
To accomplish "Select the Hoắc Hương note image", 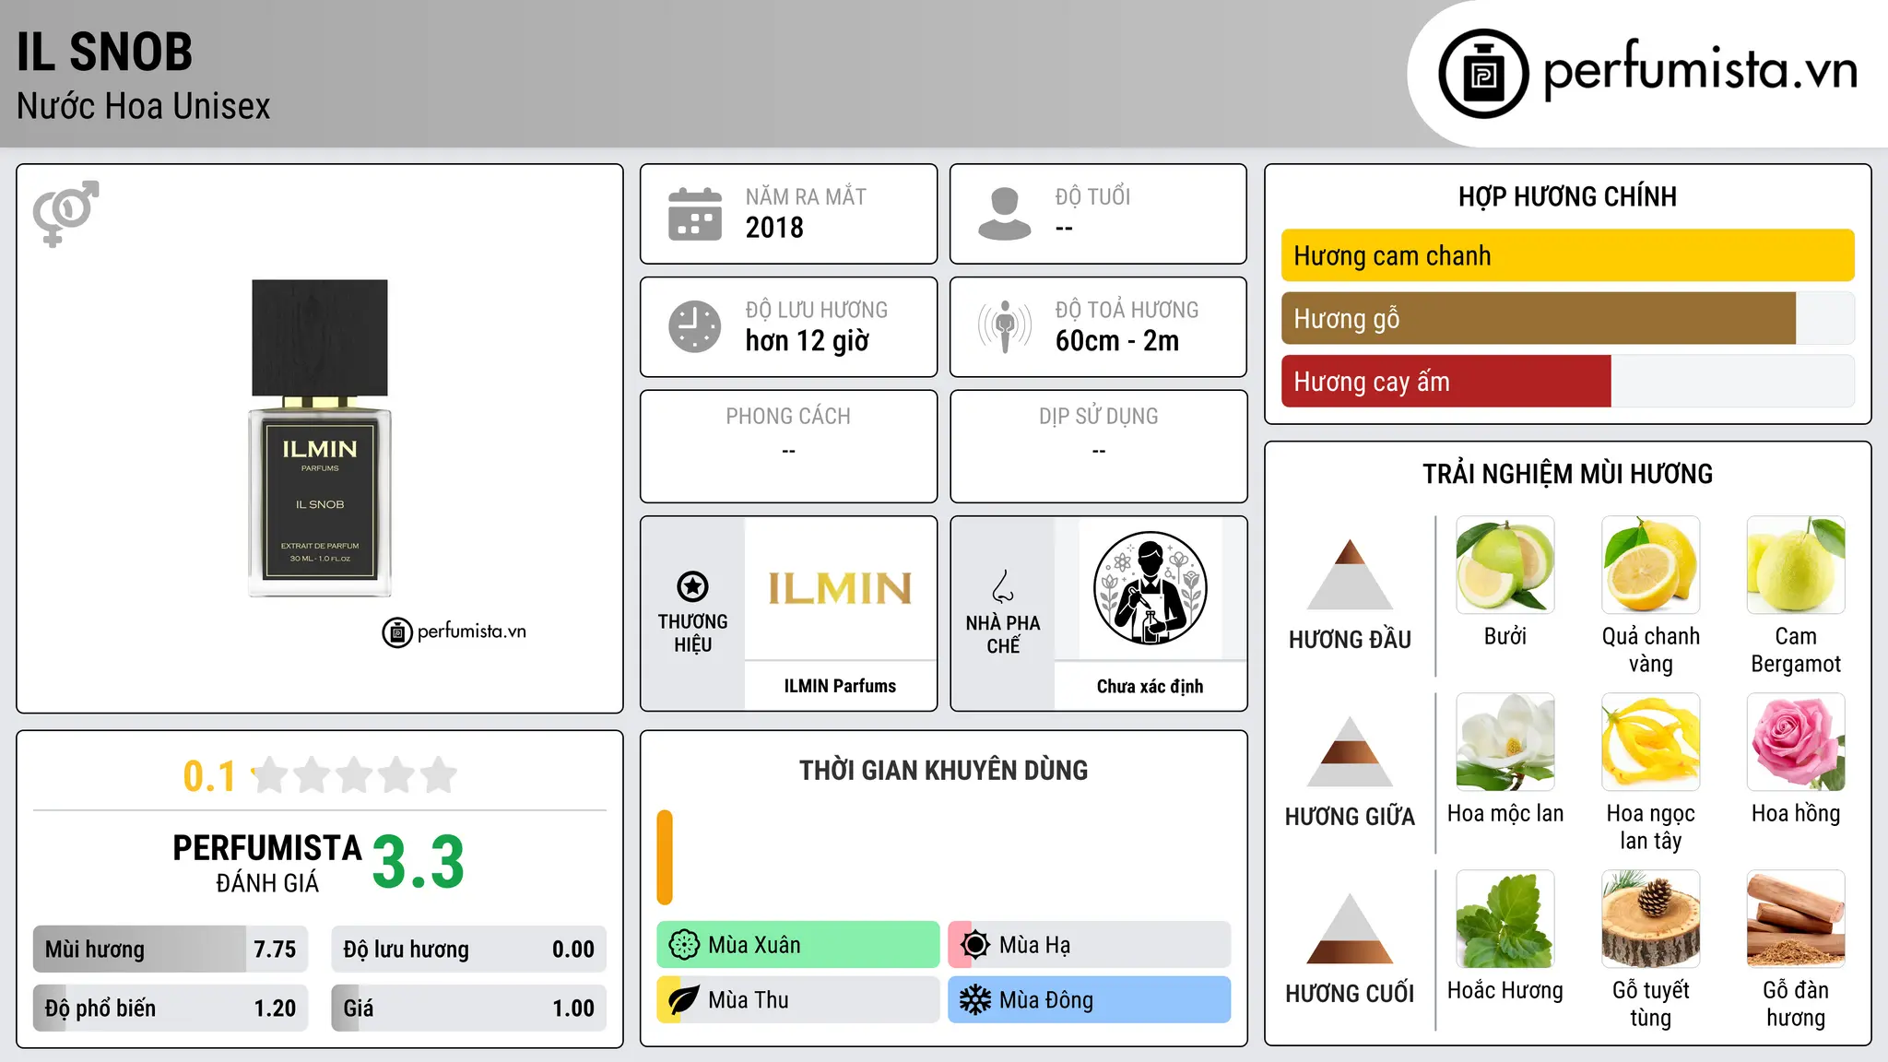I will coord(1505,919).
